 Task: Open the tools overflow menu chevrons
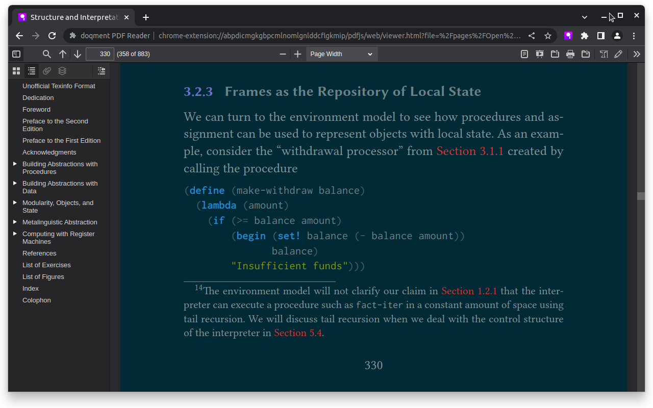tap(637, 54)
